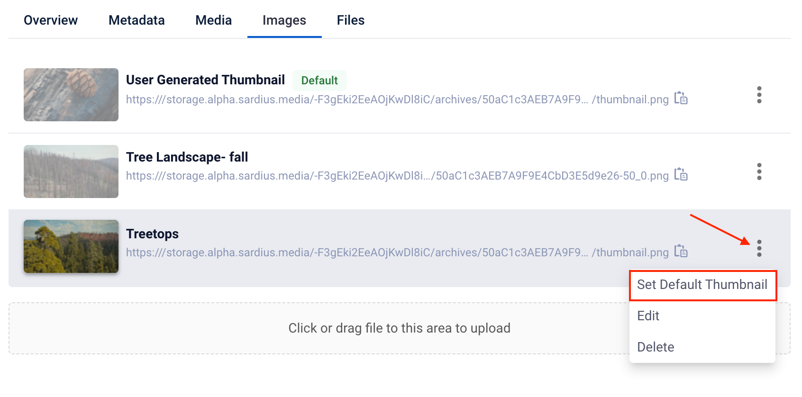The image size is (802, 397).
Task: Copy the Tree Landscape- fall image URL
Action: click(681, 174)
